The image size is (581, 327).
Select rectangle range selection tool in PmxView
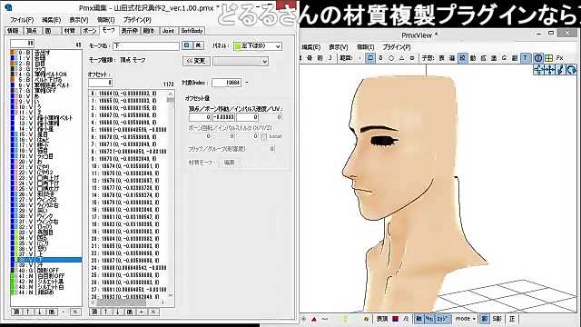pos(369,58)
